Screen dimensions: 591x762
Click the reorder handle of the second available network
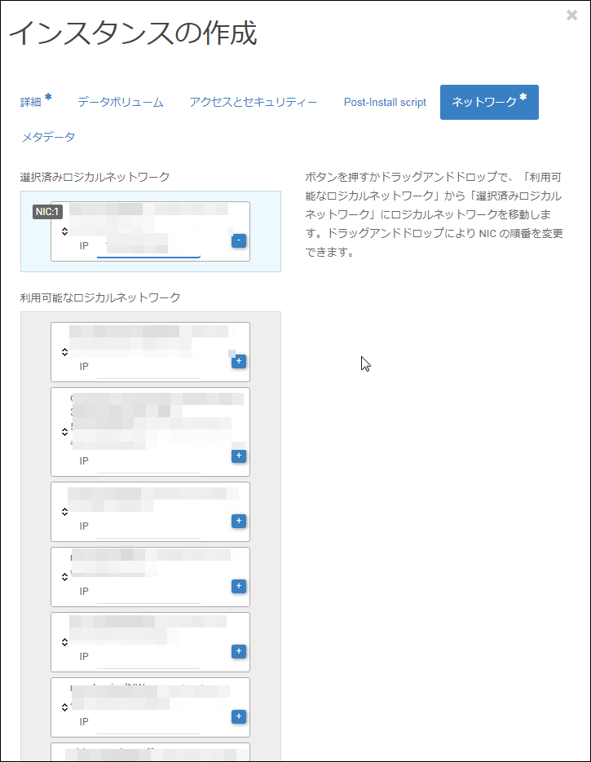(x=64, y=432)
